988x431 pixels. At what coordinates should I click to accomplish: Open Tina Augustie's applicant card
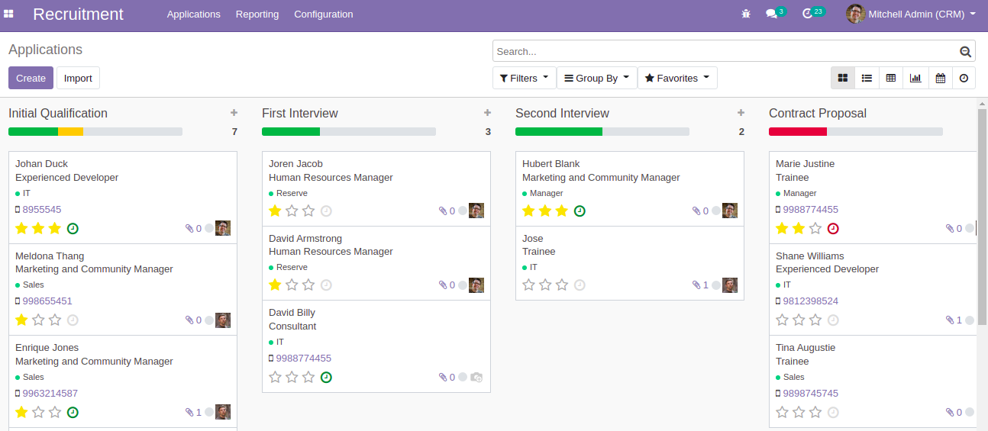[x=873, y=381]
